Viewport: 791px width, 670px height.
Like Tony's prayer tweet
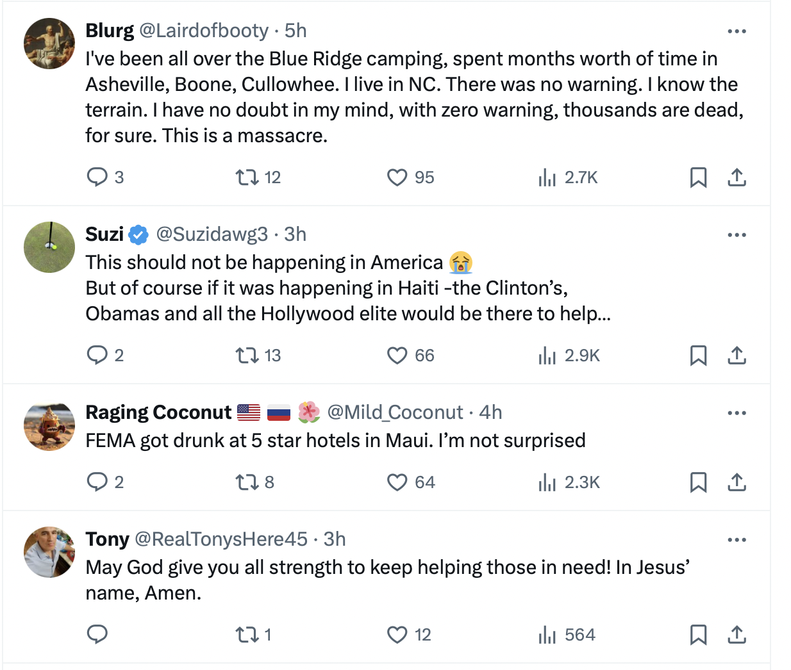tap(397, 635)
